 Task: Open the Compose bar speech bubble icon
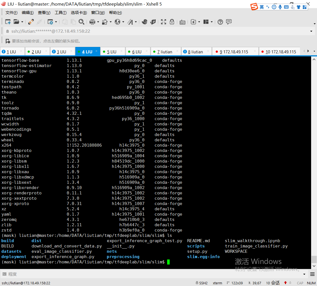(x=229, y=22)
